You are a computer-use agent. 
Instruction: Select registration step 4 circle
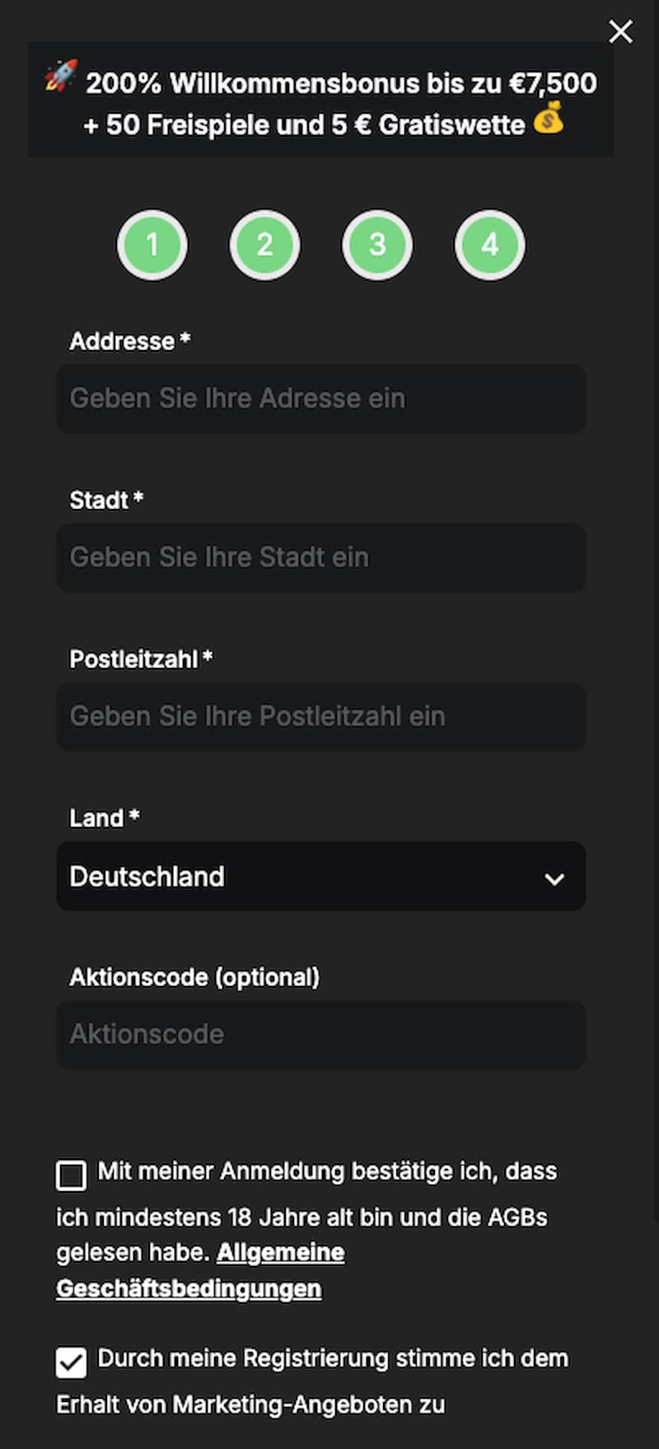pos(489,245)
